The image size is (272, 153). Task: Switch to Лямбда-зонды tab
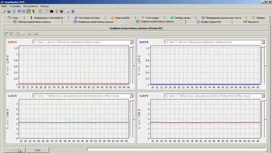(180, 18)
